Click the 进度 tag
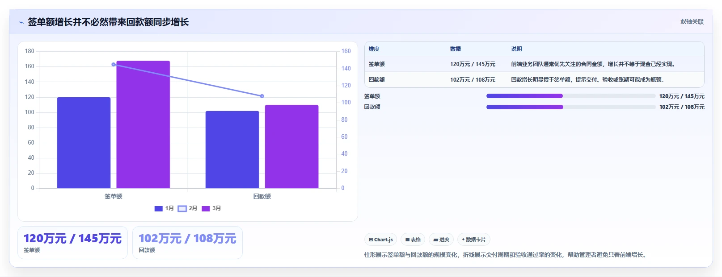Viewport: 722px width, 277px height. coord(441,240)
